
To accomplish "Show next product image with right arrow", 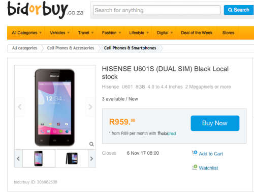I will point(90,107).
